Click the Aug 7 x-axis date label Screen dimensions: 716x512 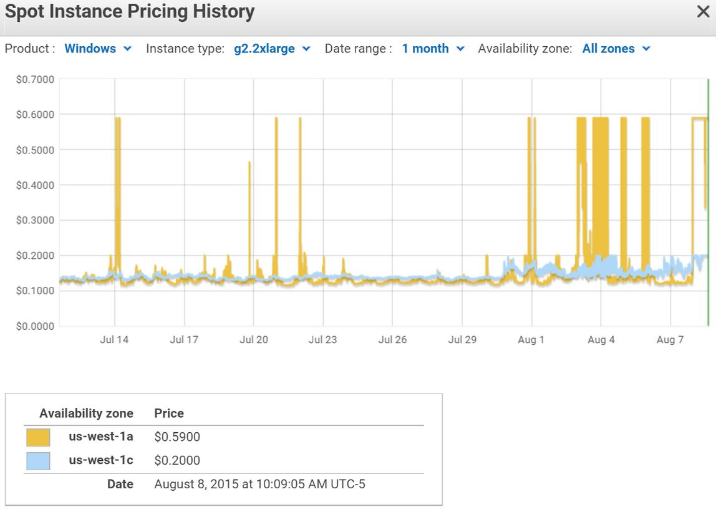(670, 340)
